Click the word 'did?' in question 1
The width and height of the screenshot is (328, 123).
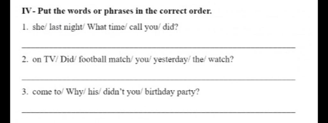pyautogui.click(x=170, y=27)
